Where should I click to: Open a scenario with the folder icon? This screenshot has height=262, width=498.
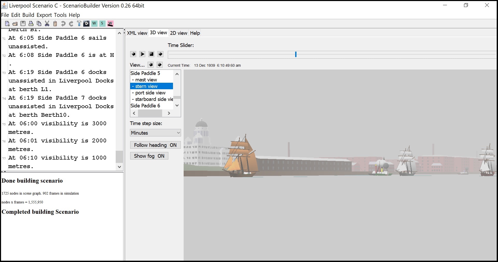[15, 24]
